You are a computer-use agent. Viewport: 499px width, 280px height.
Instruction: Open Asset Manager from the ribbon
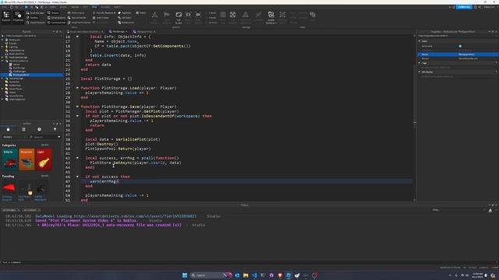35,13
